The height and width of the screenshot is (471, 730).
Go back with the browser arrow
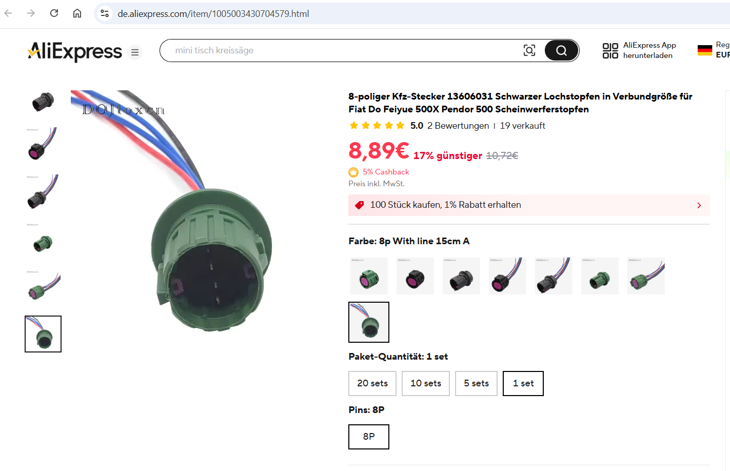tap(8, 13)
